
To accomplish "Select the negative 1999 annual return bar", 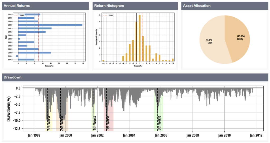I will 17,56.
